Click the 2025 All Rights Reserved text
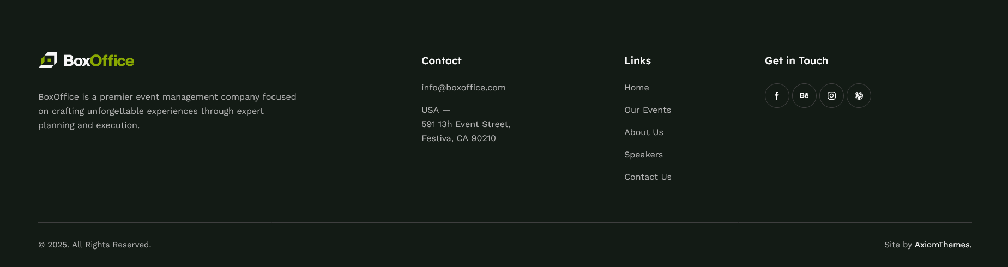The width and height of the screenshot is (1008, 267). click(x=95, y=245)
